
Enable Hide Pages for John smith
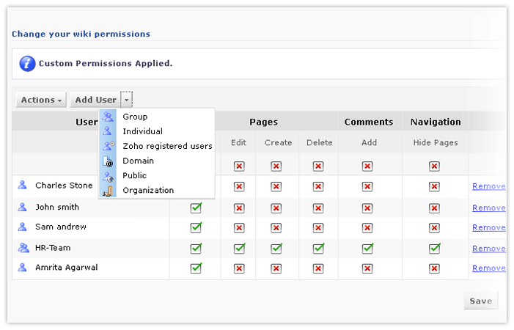pos(434,208)
